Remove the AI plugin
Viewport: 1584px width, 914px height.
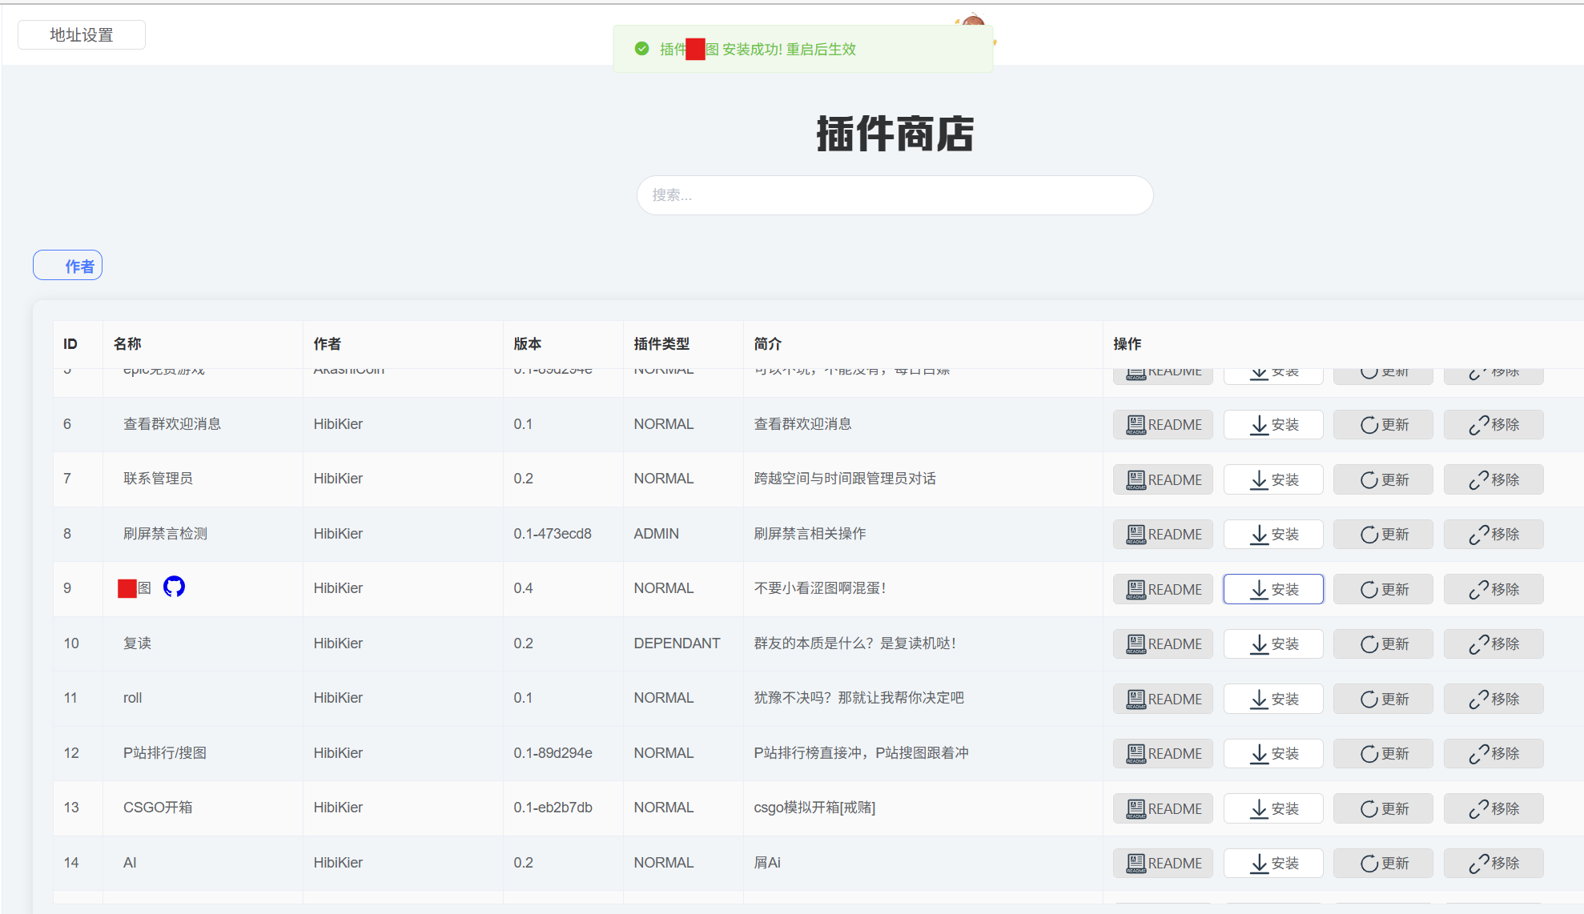coord(1494,863)
